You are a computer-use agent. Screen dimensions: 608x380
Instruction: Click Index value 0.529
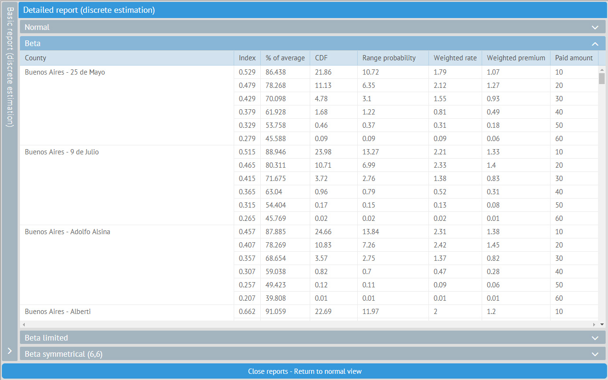coord(247,72)
